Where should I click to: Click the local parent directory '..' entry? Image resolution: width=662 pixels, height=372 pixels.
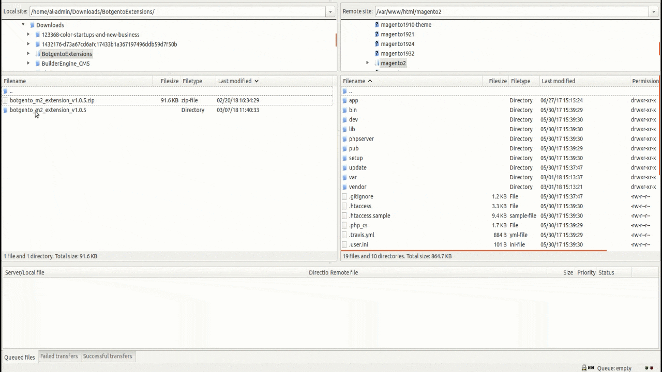(11, 91)
